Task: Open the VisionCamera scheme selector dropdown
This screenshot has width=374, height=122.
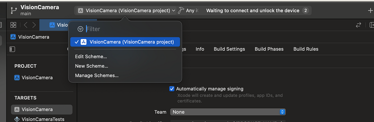Action: [126, 11]
